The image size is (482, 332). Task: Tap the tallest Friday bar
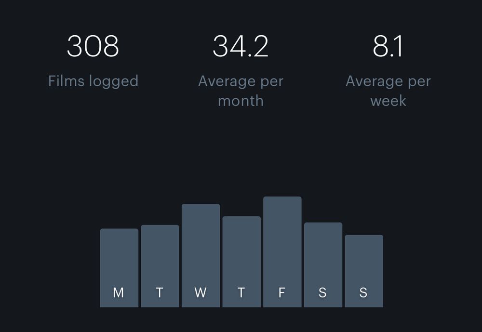coord(282,252)
